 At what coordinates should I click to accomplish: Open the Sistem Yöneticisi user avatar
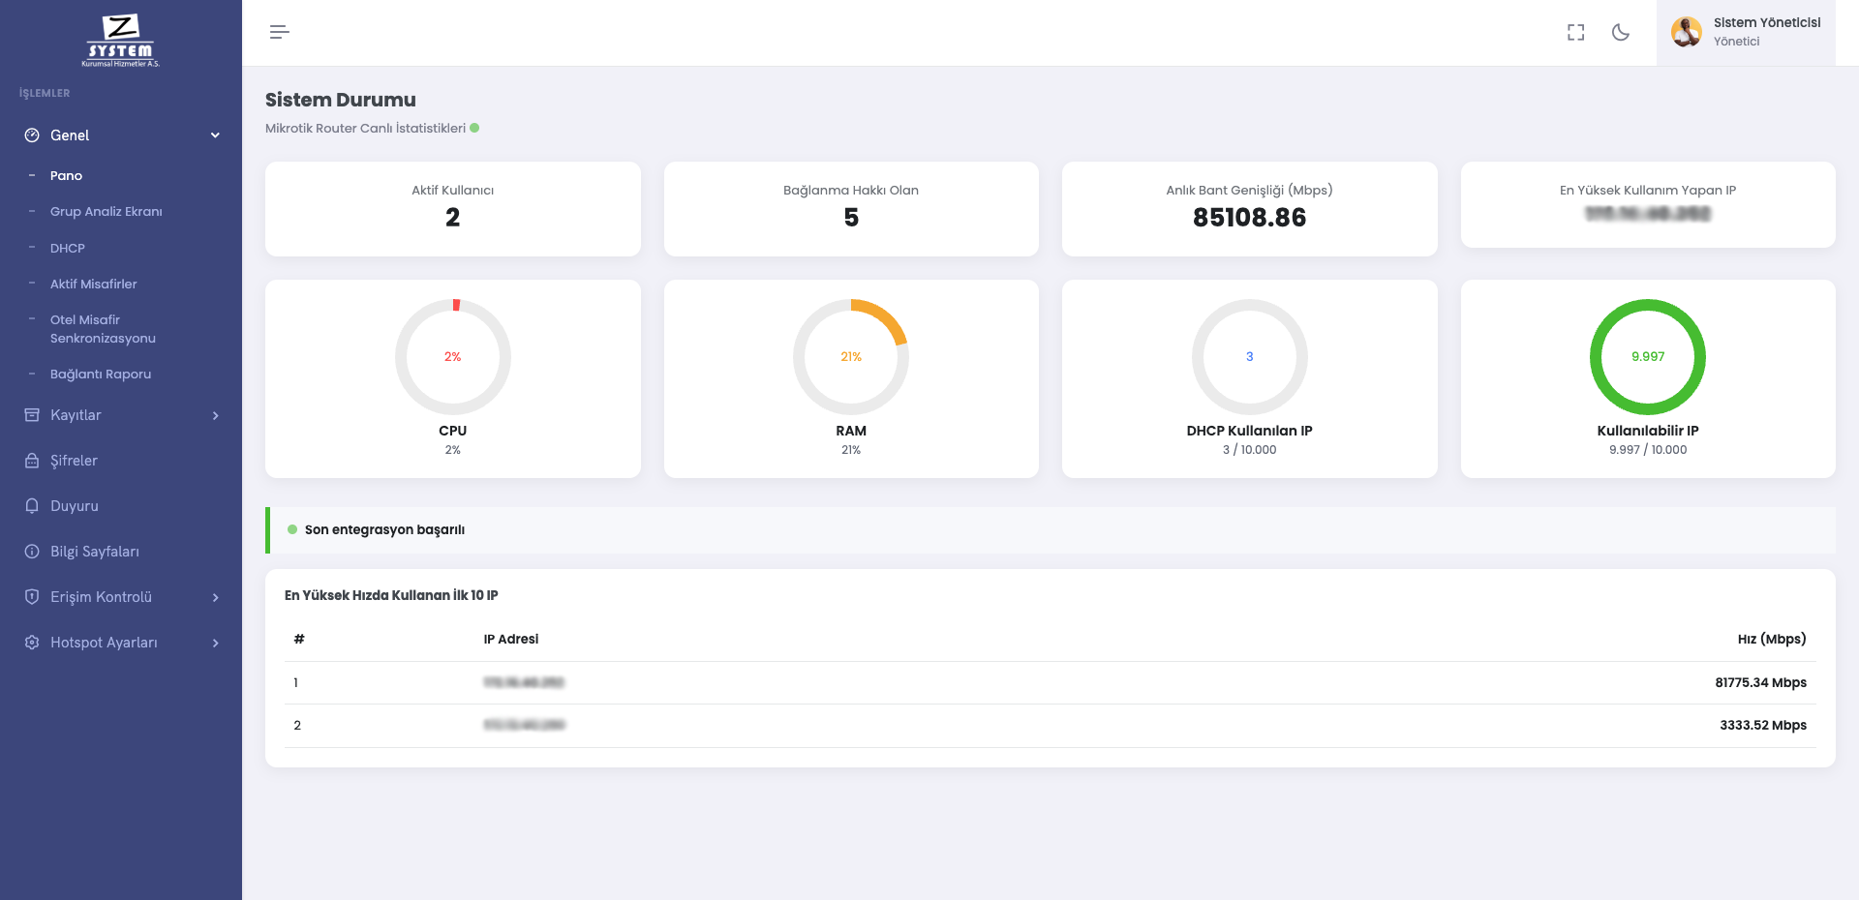[x=1686, y=32]
